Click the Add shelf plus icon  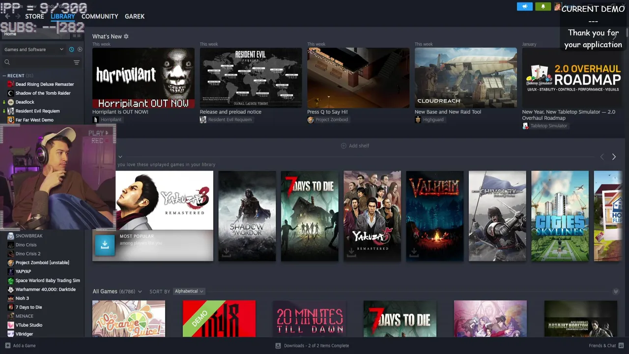(x=343, y=146)
